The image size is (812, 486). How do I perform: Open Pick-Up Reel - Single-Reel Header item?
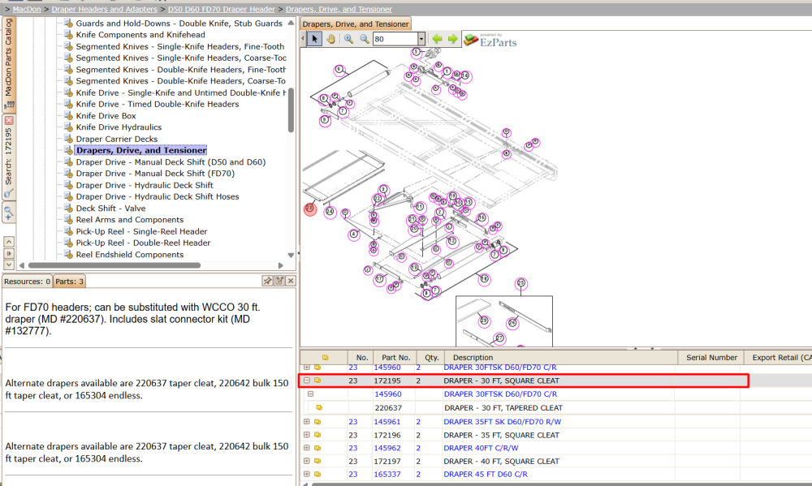[x=141, y=231]
